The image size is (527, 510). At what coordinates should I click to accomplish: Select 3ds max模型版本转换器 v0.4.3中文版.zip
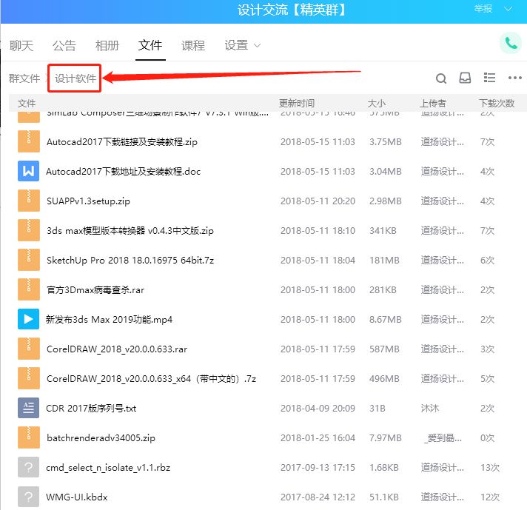click(130, 231)
